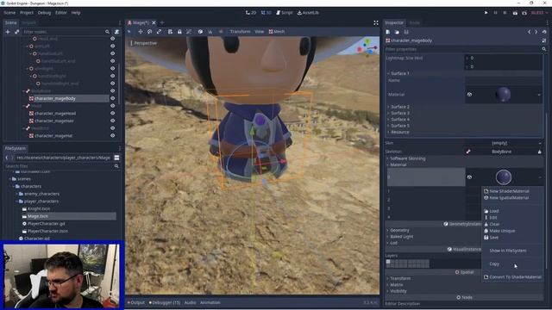Toggle visibility eye of character_mageHead node
The image size is (552, 310).
point(113,113)
